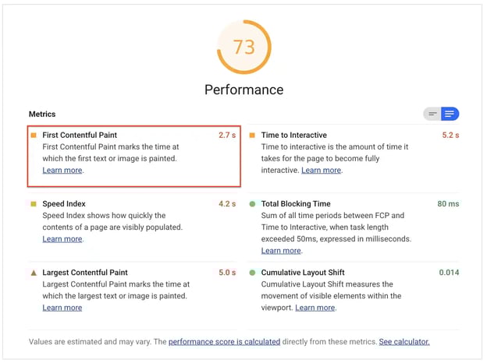Click the orange square beside Time to Interactive
This screenshot has width=487, height=363.
click(252, 136)
